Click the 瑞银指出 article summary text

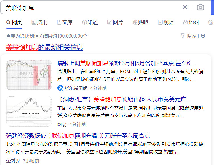130,75
